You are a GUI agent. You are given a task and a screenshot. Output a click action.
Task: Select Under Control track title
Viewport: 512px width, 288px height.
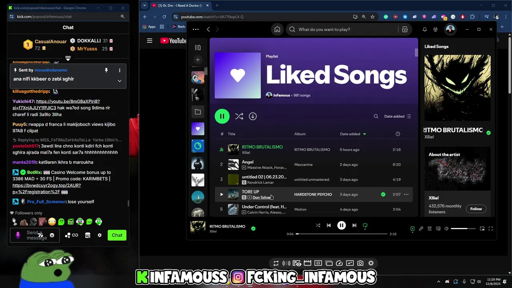[264, 207]
